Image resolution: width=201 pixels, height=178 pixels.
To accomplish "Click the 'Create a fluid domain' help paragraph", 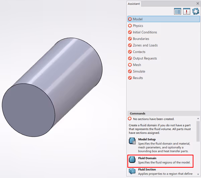I will [x=160, y=129].
